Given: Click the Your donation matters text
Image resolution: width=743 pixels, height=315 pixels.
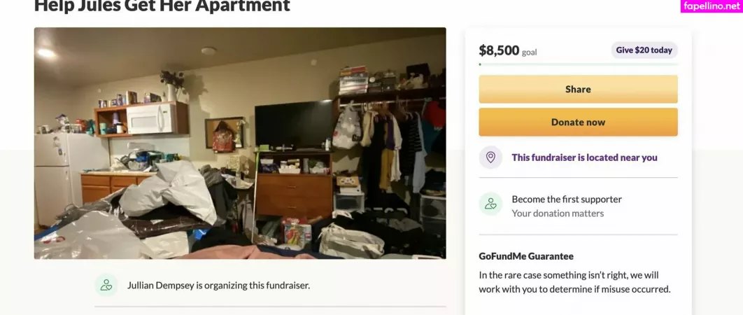Looking at the screenshot, I should click(558, 213).
